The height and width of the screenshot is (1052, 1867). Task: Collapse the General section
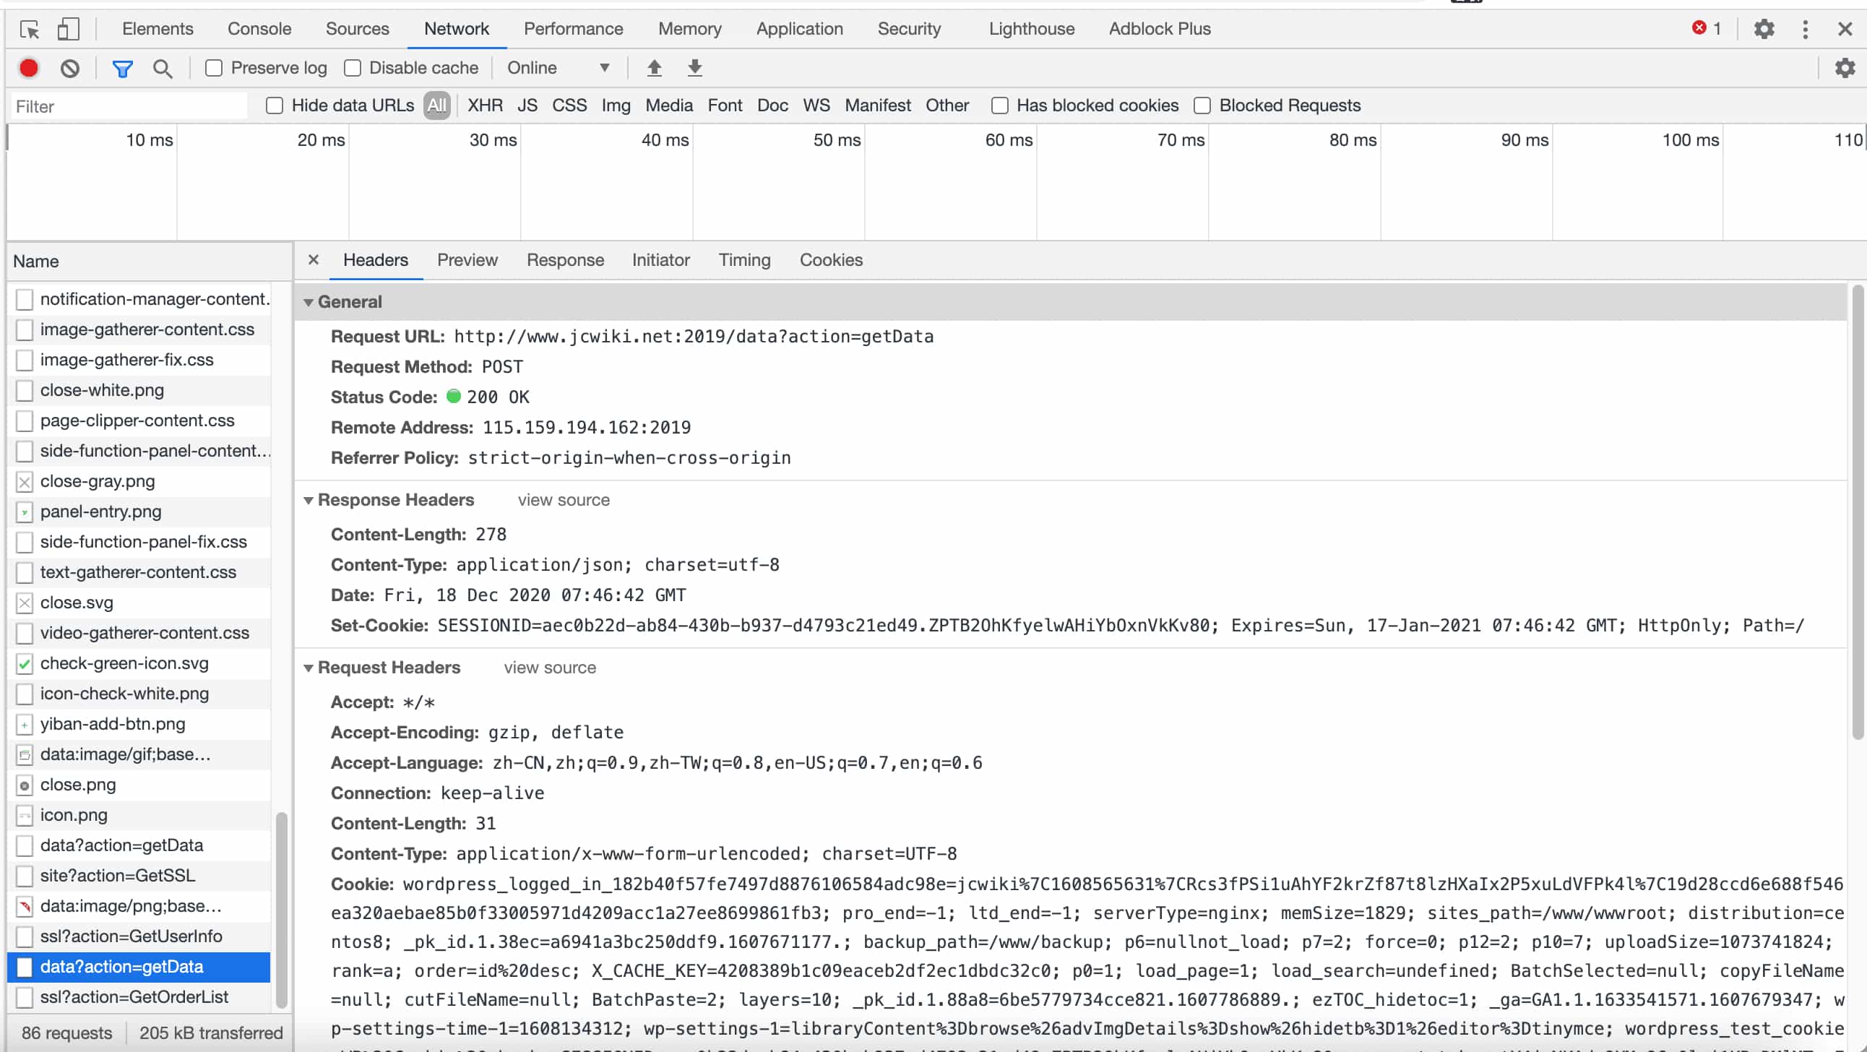tap(309, 302)
